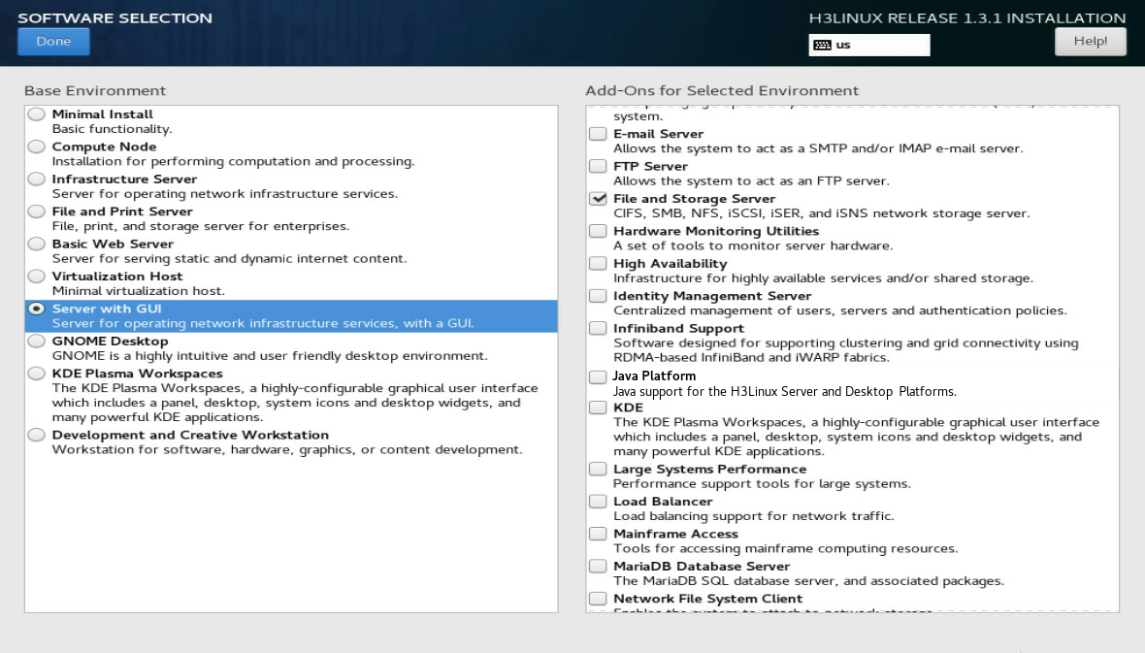Screen dimensions: 1145x653
Task: Select the us keyboard layout field
Action: [869, 46]
